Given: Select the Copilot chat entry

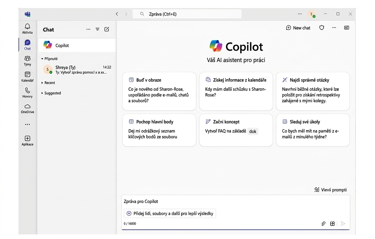Looking at the screenshot, I should point(77,45).
